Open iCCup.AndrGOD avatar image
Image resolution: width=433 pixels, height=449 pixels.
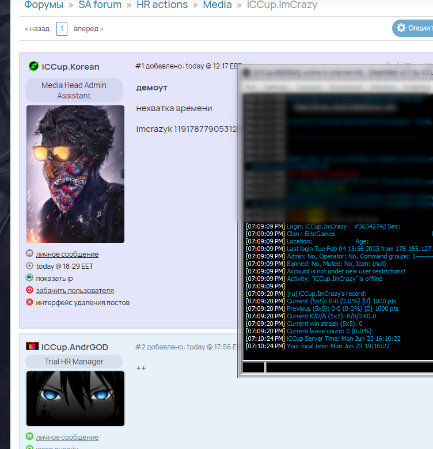coord(75,398)
